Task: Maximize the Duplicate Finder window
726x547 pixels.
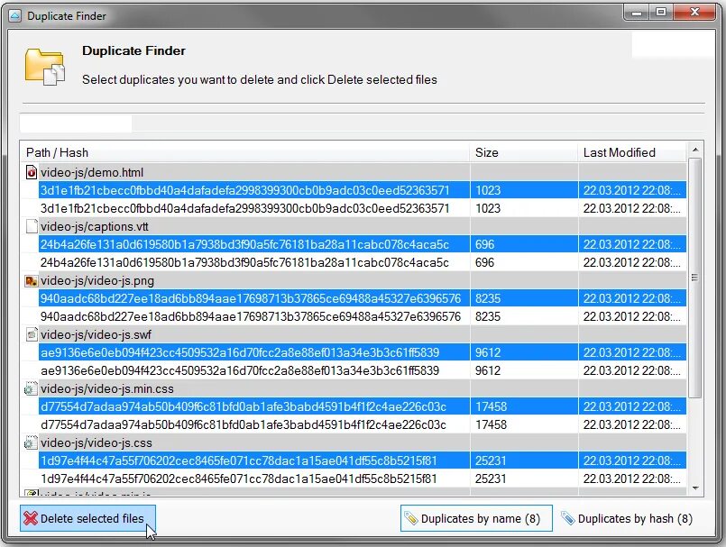Action: 661,12
